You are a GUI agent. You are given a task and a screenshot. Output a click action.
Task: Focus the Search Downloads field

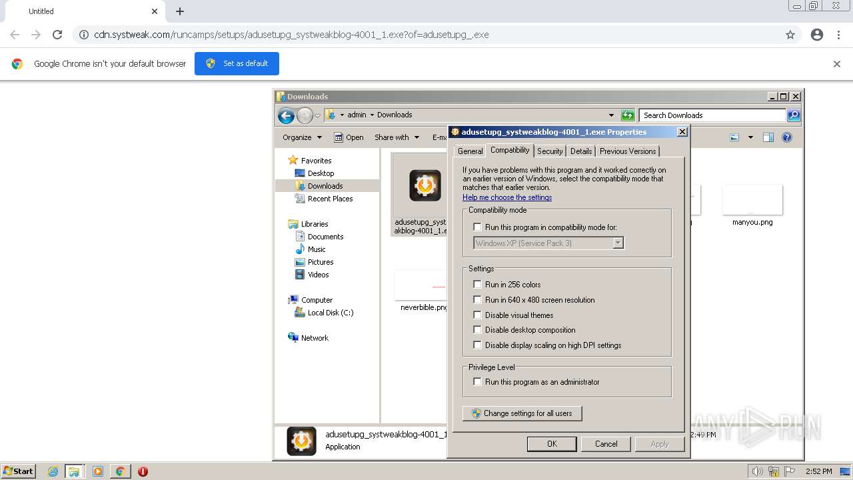pos(712,115)
